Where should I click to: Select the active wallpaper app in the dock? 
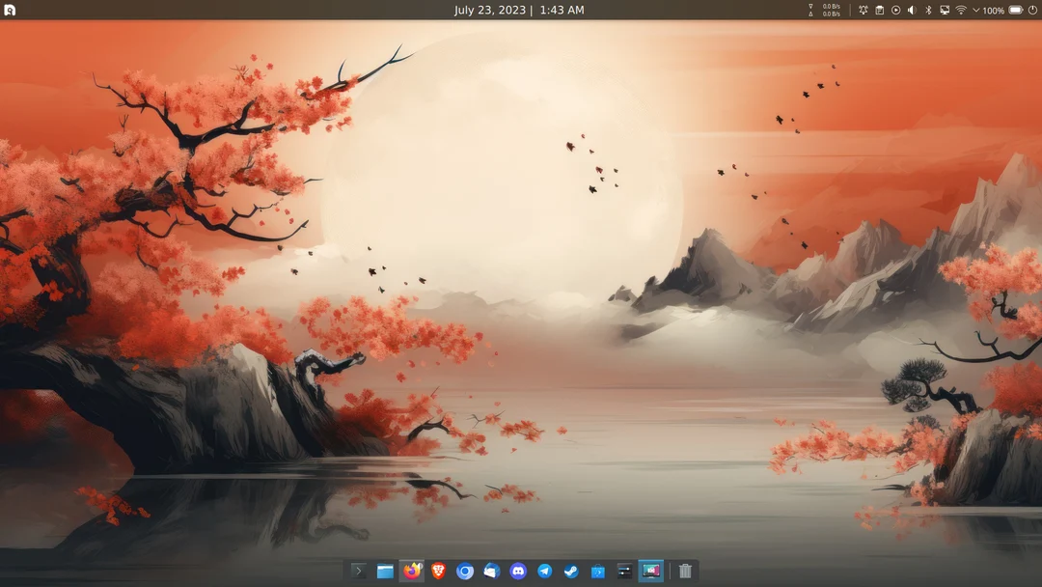pyautogui.click(x=652, y=571)
